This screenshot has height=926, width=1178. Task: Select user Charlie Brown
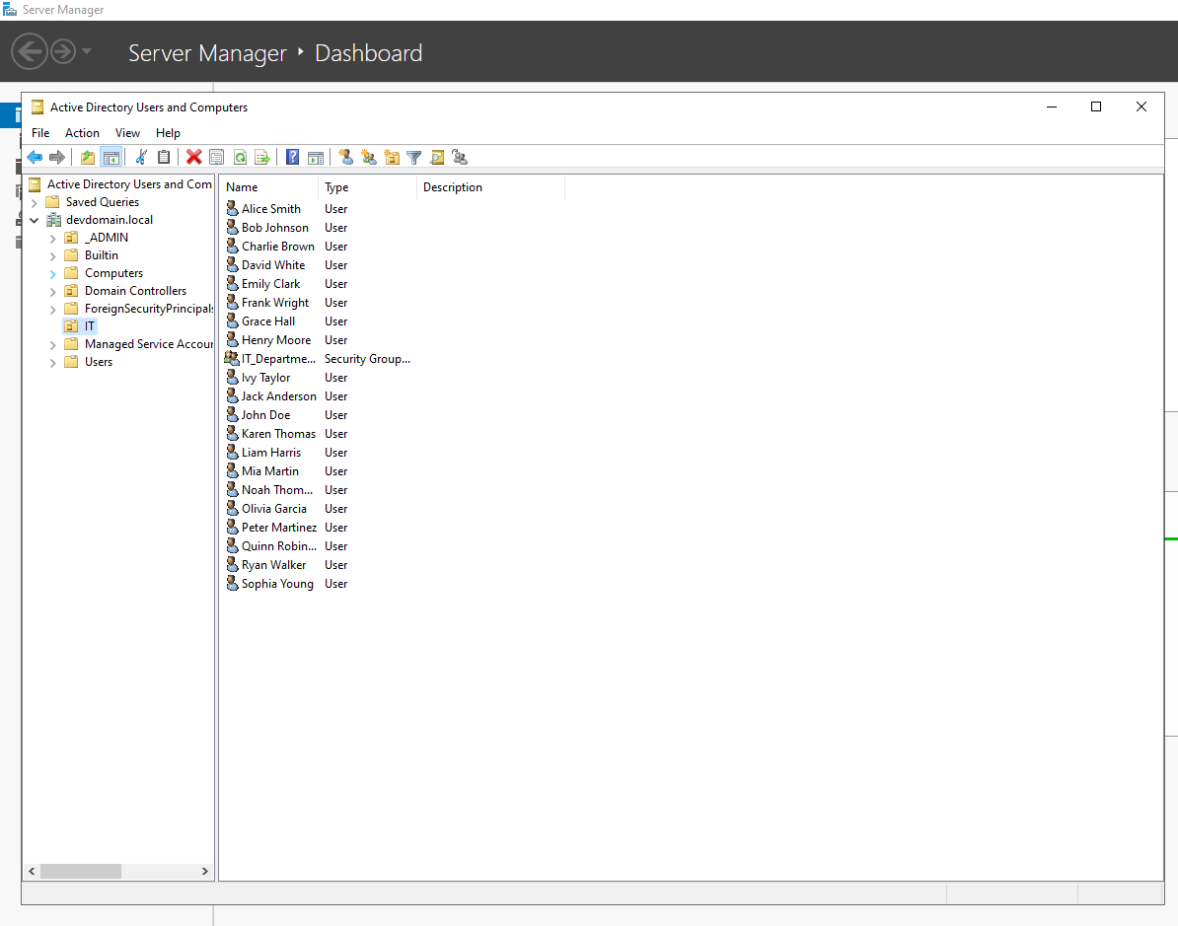click(278, 247)
